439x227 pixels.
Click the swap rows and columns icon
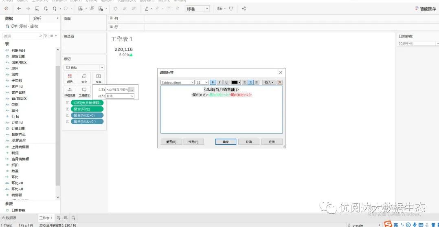[x=115, y=9]
